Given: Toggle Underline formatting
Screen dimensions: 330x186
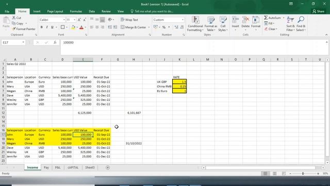Looking at the screenshot, I should click(x=52, y=27).
